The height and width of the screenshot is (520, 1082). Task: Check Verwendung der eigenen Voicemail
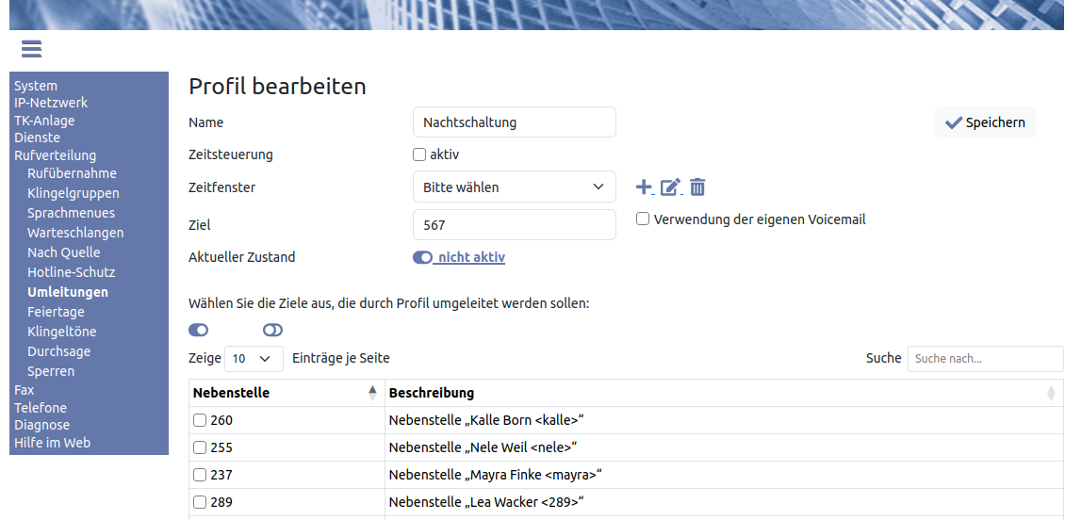click(x=643, y=219)
